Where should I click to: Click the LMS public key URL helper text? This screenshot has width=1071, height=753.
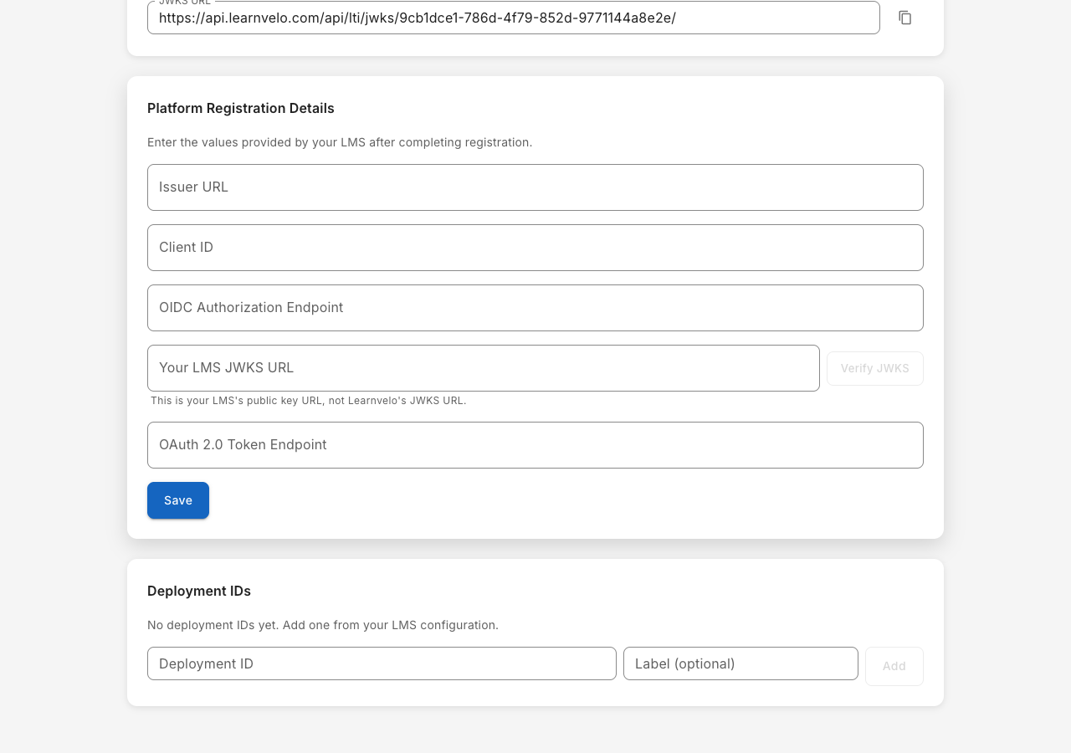pyautogui.click(x=308, y=401)
